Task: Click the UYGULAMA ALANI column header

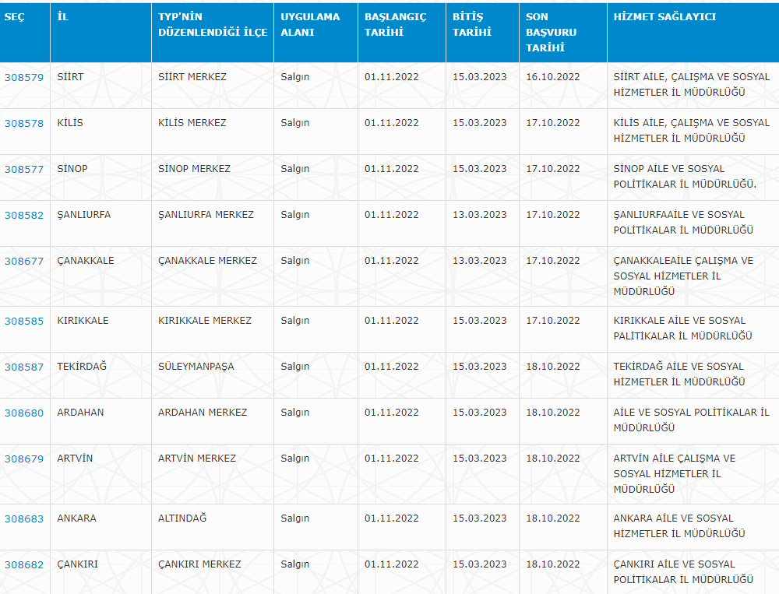Action: pos(316,33)
